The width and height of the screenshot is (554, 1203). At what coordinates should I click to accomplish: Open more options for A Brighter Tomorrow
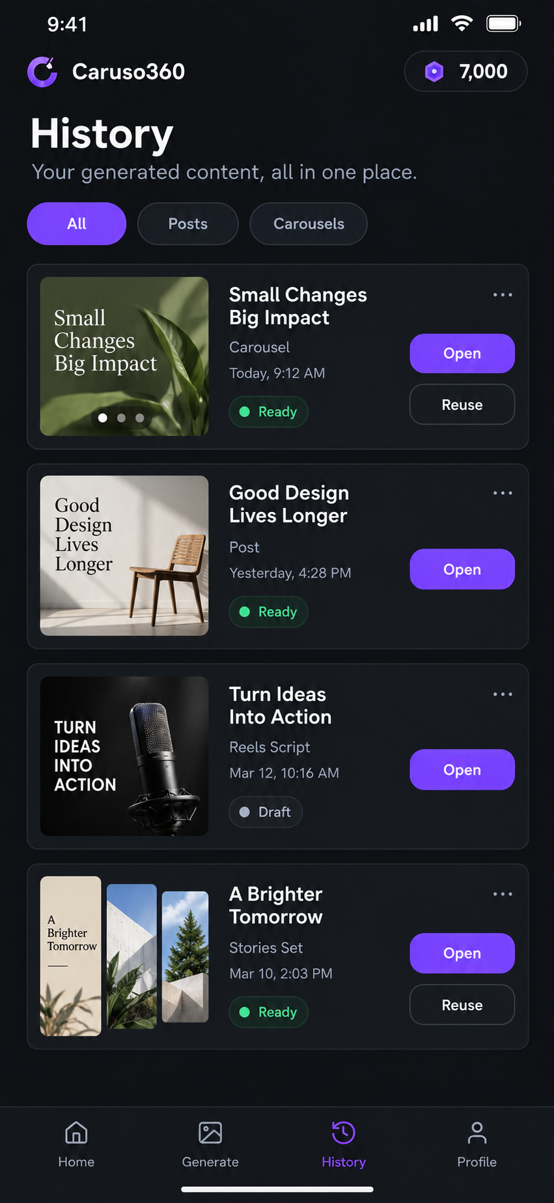[x=503, y=894]
